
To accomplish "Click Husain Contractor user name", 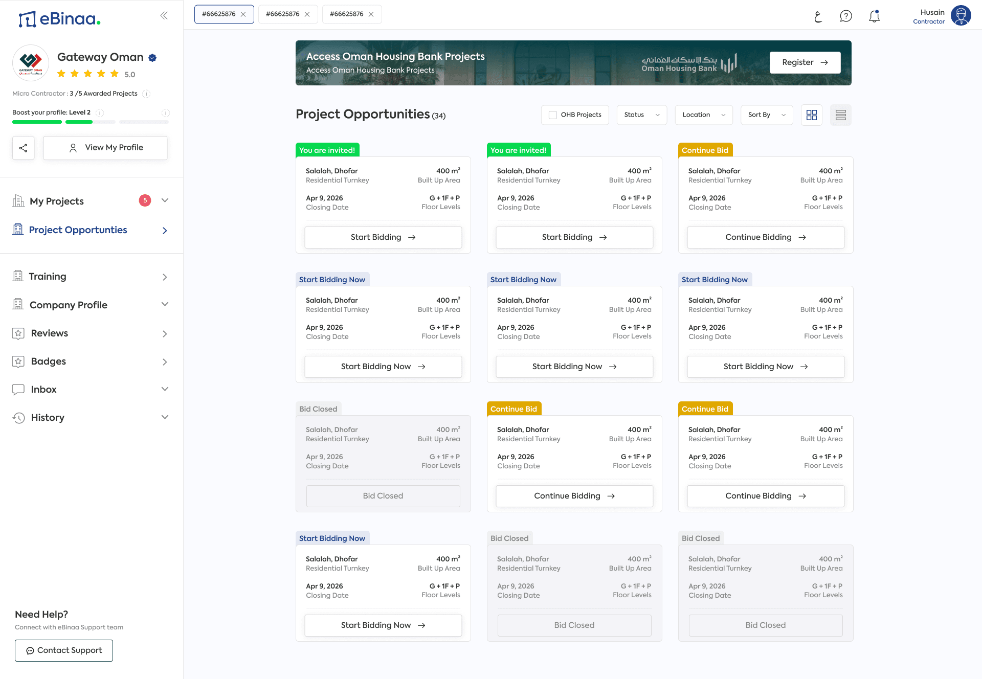I will [x=929, y=16].
